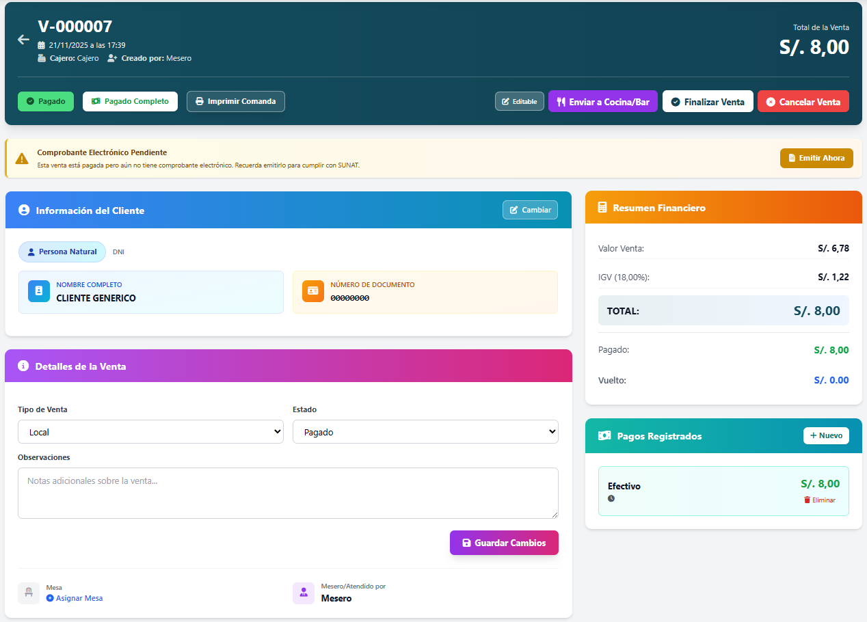The image size is (867, 622).
Task: Click the purple waiter icon beside Mesero
Action: [304, 593]
